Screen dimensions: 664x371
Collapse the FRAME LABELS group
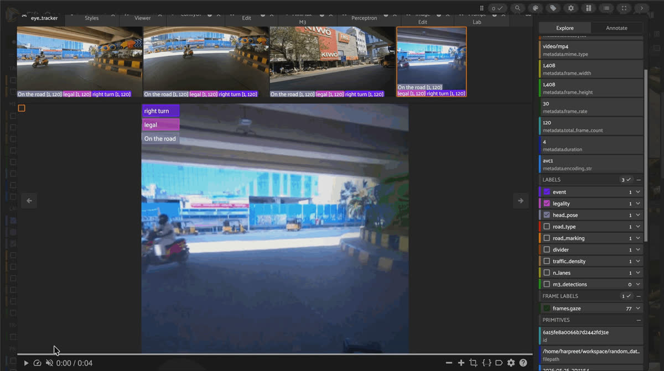[x=639, y=296]
